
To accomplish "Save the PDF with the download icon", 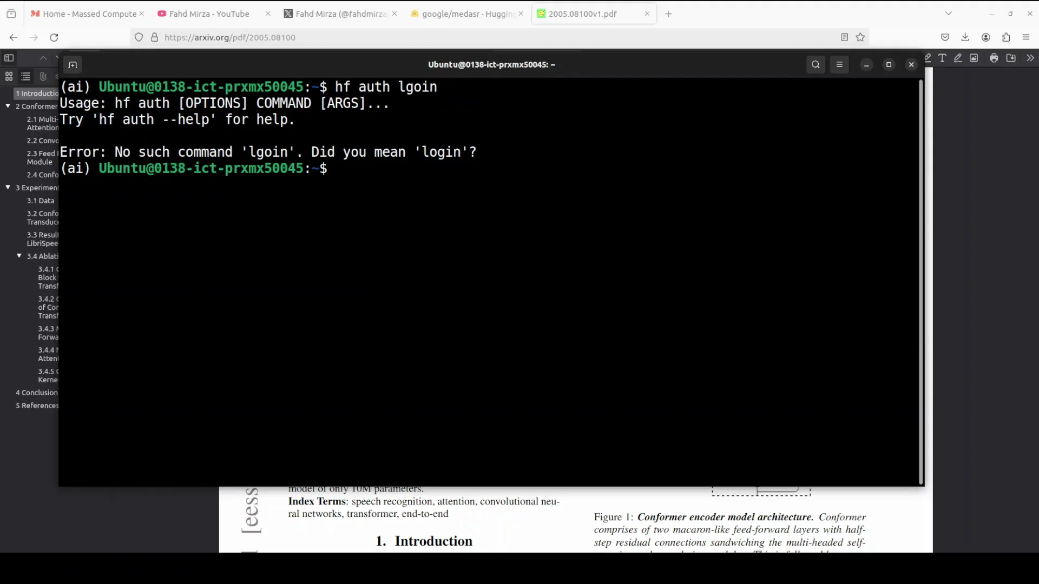I will click(x=1011, y=58).
